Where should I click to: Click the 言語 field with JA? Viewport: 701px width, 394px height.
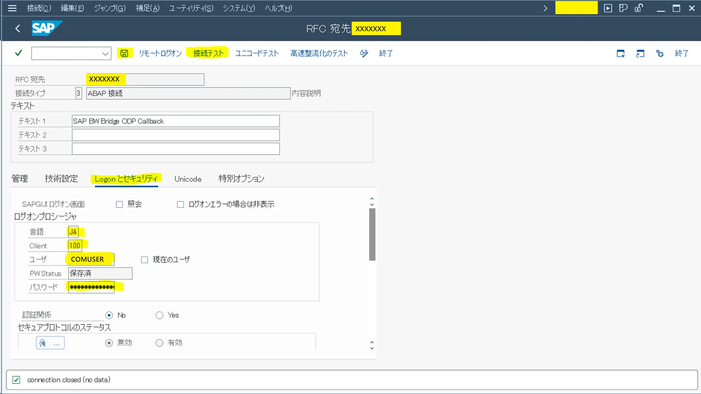(x=73, y=232)
